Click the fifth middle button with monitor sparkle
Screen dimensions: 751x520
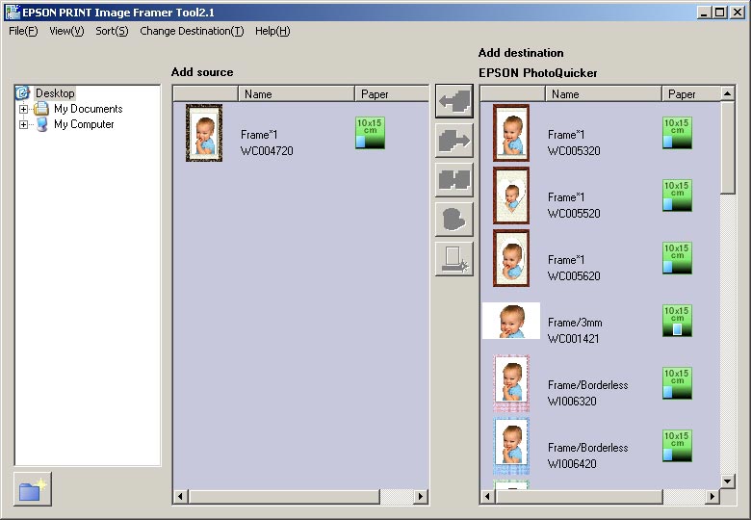coord(454,259)
